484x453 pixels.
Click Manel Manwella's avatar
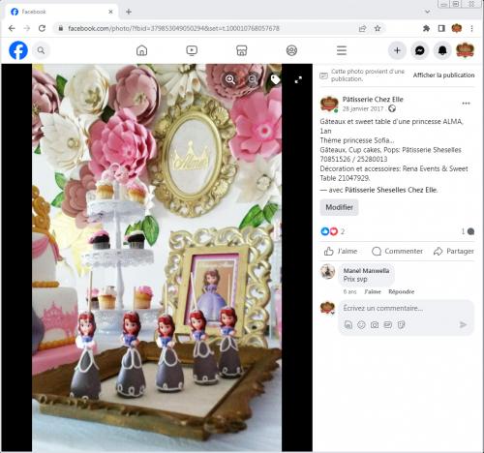pos(327,271)
